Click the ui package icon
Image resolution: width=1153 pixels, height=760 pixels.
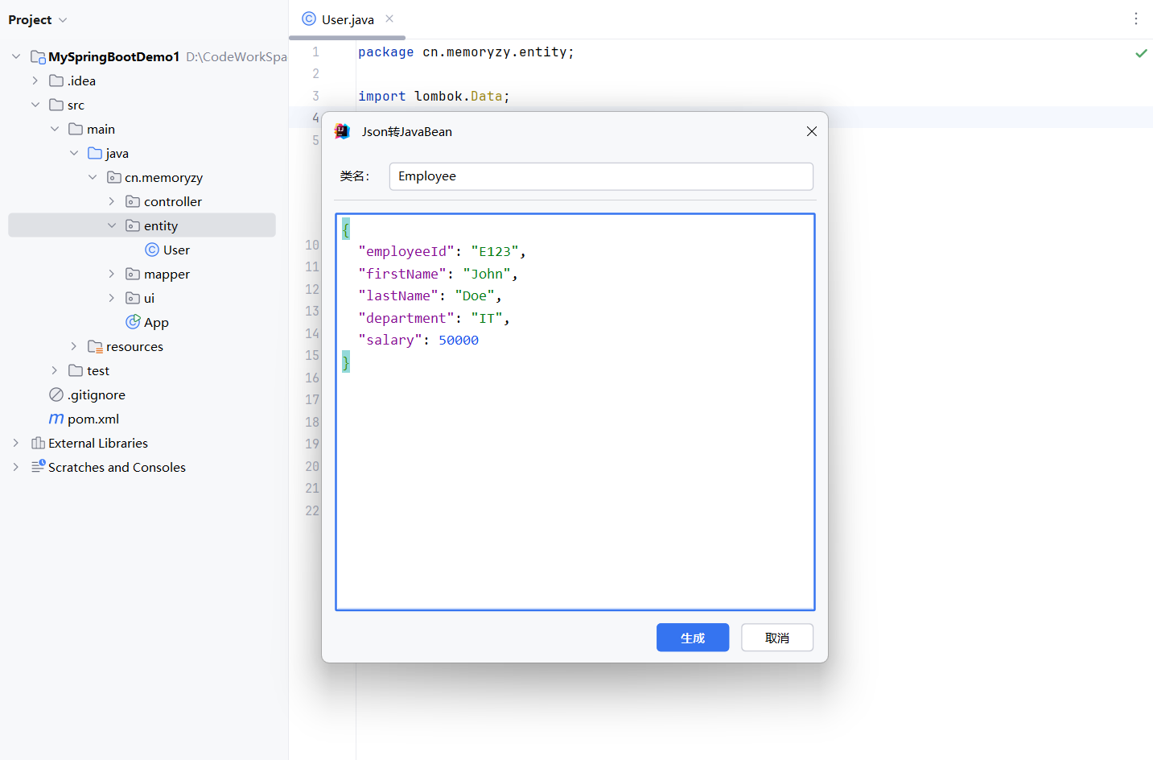tap(131, 298)
